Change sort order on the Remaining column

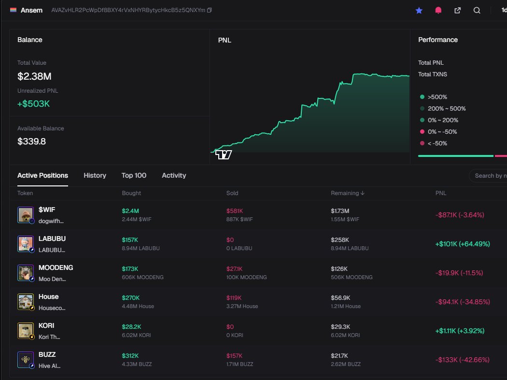pyautogui.click(x=347, y=193)
